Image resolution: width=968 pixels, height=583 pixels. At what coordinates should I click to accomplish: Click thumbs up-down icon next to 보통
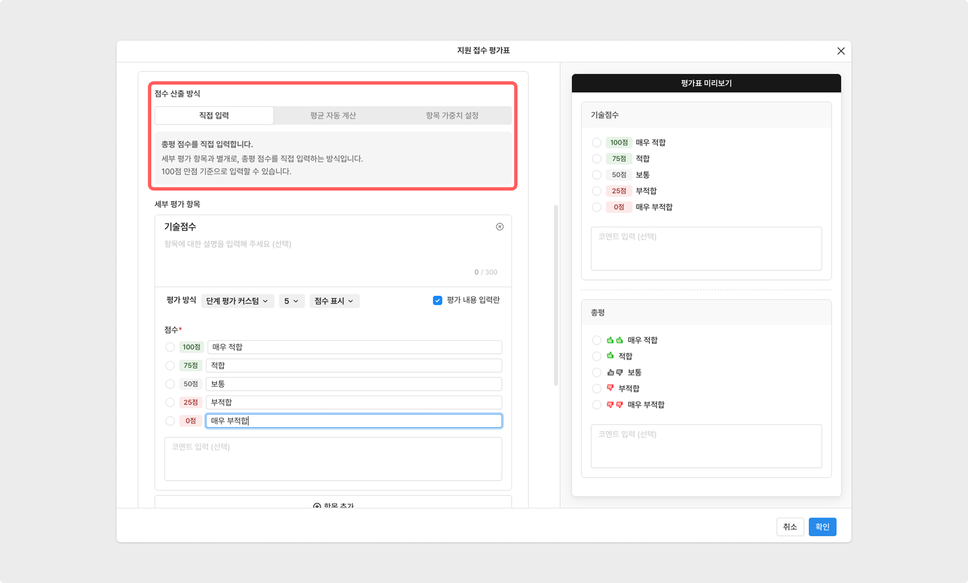point(615,372)
